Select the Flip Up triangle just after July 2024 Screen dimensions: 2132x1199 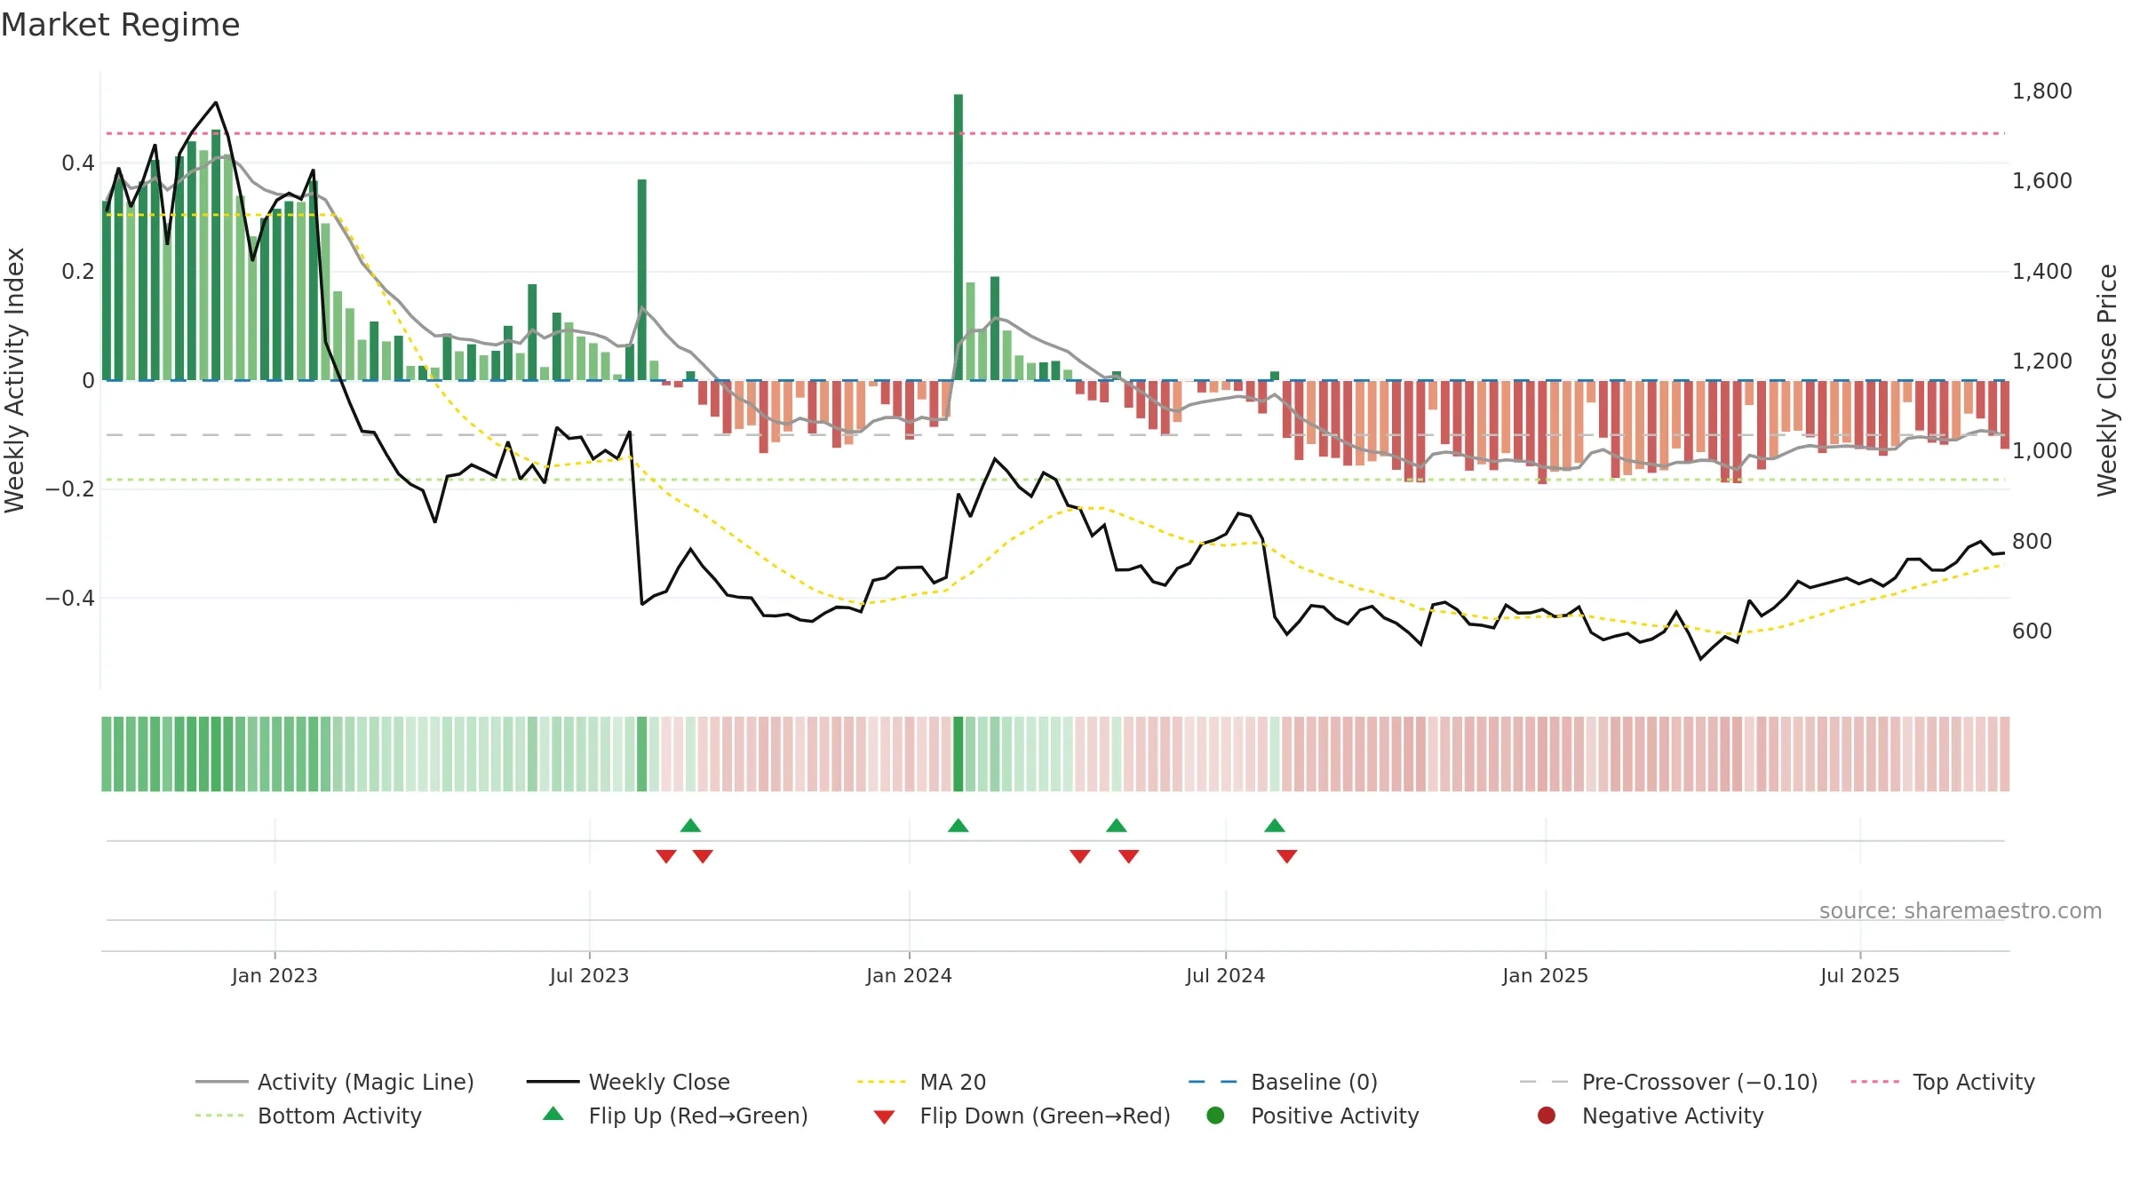pyautogui.click(x=1275, y=825)
